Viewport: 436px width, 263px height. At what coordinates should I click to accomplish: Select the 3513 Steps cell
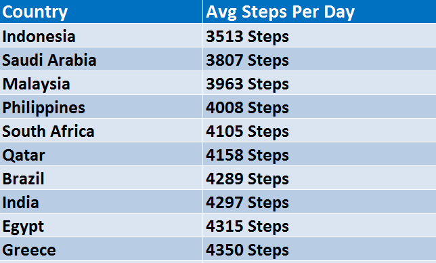click(x=320, y=35)
